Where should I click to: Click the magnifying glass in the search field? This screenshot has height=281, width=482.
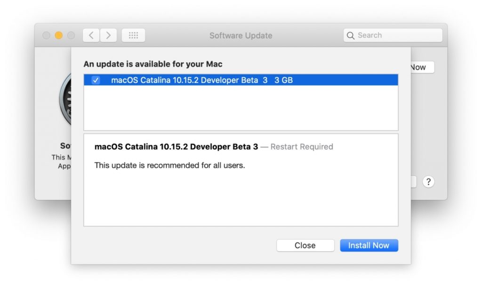click(350, 35)
